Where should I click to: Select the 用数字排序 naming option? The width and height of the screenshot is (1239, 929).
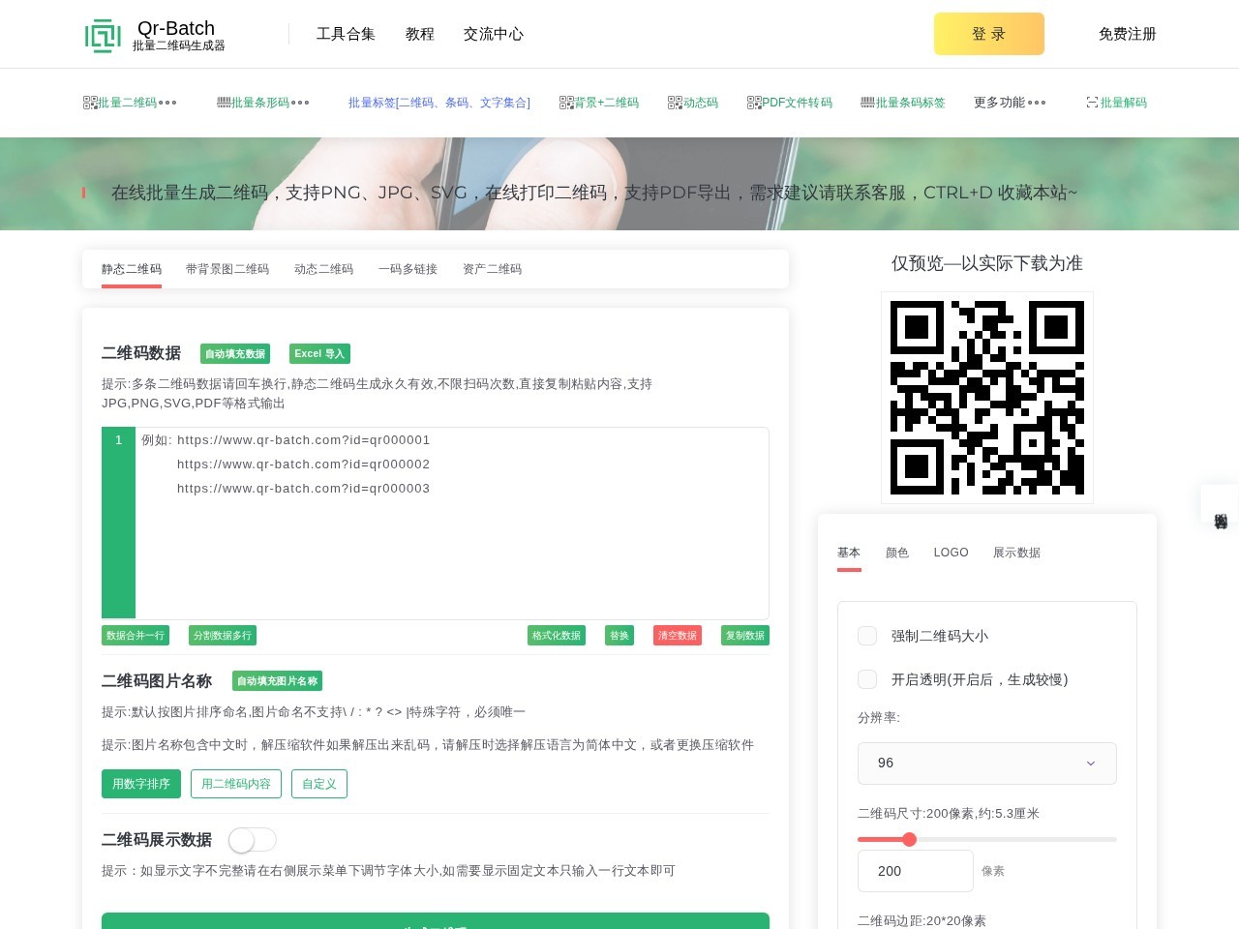141,784
